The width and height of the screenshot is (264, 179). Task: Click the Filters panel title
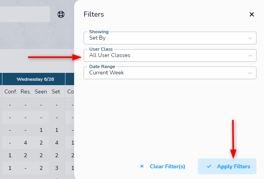(x=94, y=14)
